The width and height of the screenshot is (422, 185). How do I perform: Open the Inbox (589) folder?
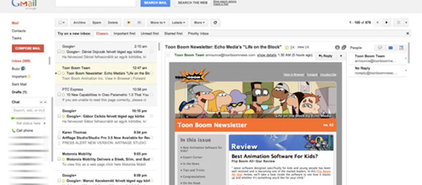coord(21,61)
